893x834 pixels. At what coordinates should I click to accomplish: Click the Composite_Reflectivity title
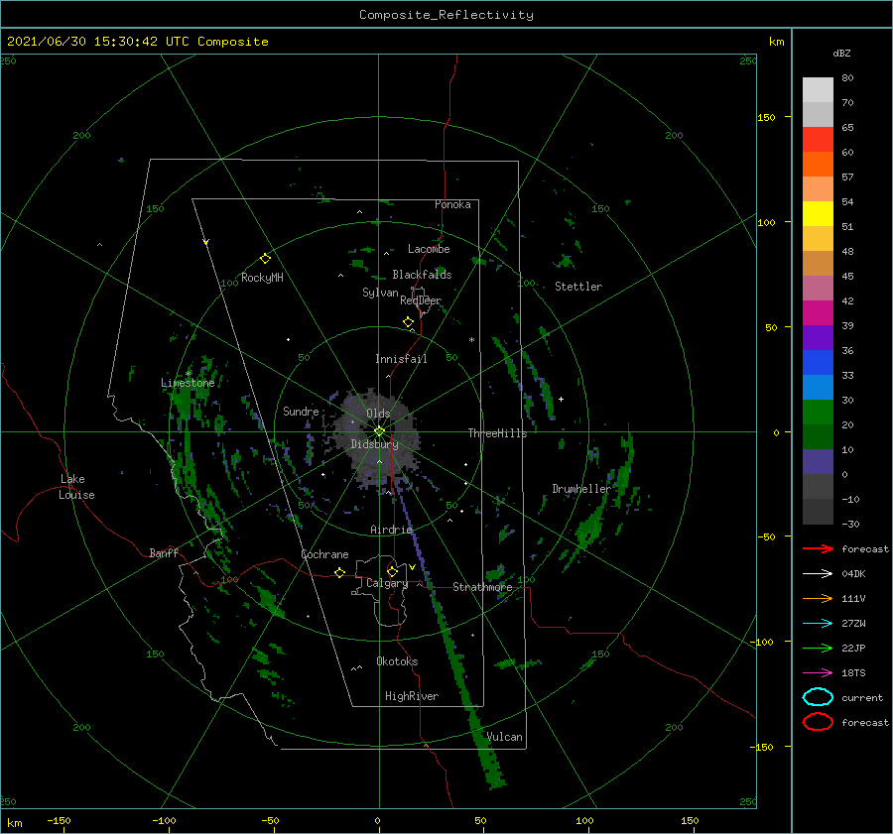coord(446,15)
